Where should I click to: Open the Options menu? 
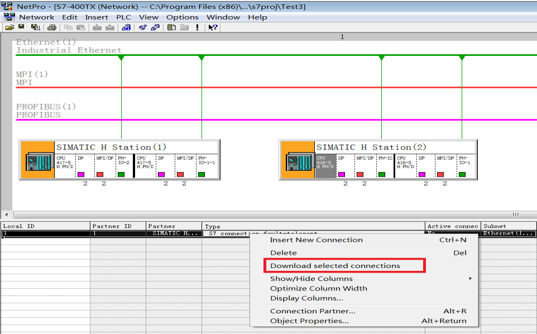tap(183, 17)
